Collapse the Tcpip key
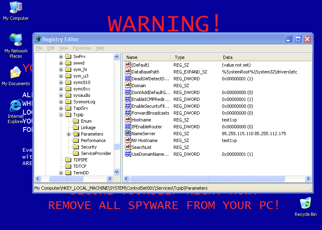Screen dimensions: 322x230 tap(61, 115)
